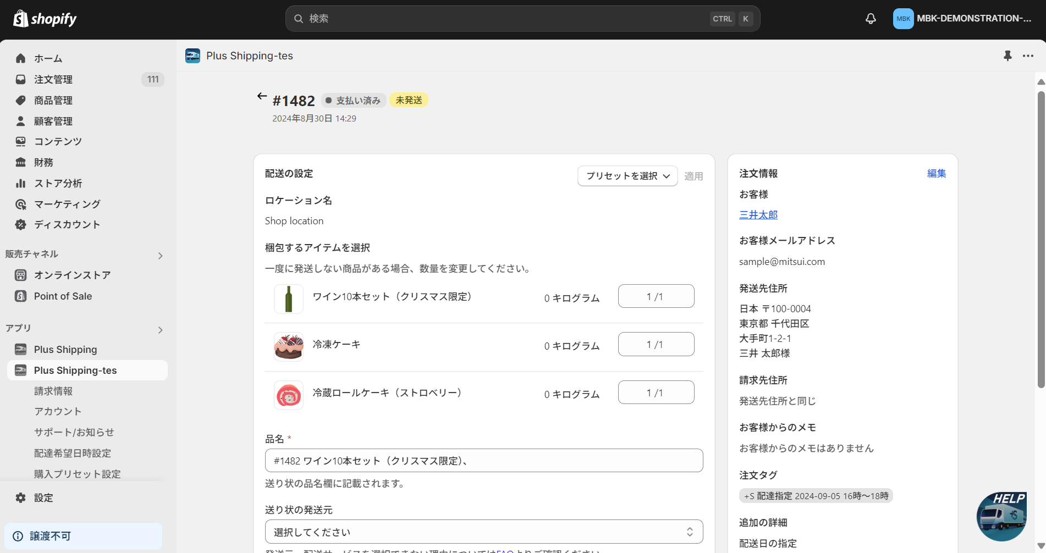Image resolution: width=1046 pixels, height=553 pixels.
Task: Open customer link 三井太郎
Action: (758, 214)
